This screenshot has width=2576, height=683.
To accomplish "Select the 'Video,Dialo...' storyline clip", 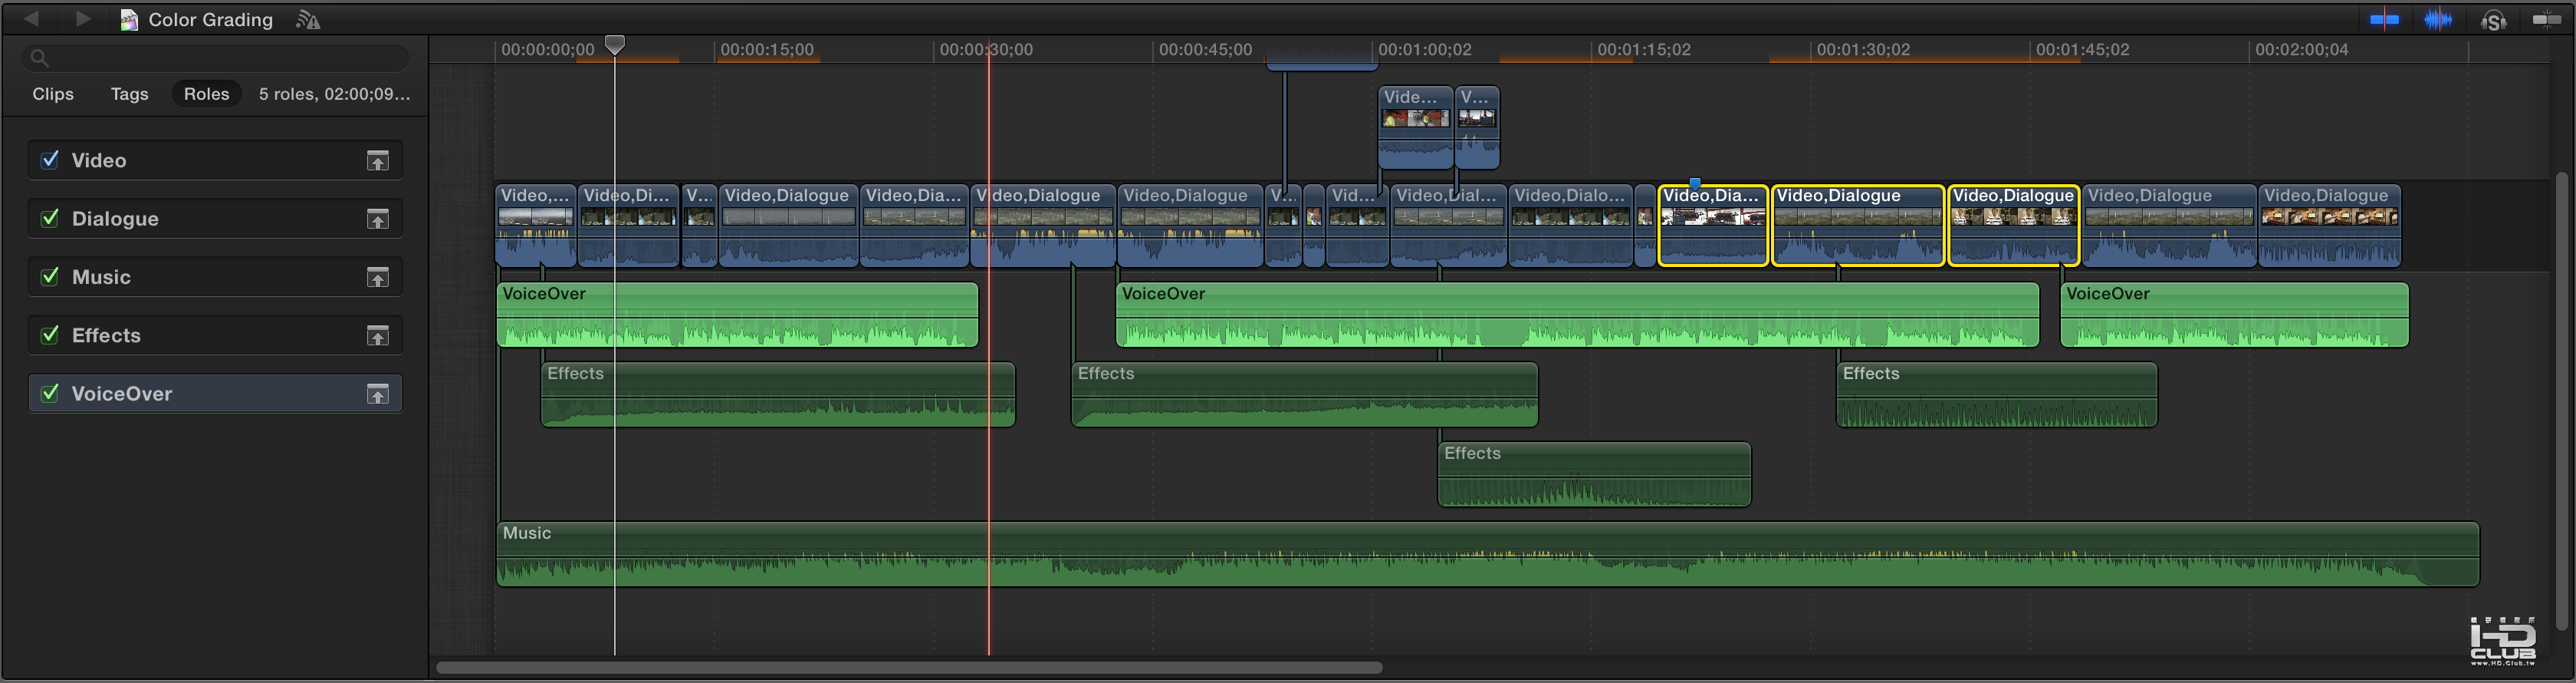I will point(1570,226).
